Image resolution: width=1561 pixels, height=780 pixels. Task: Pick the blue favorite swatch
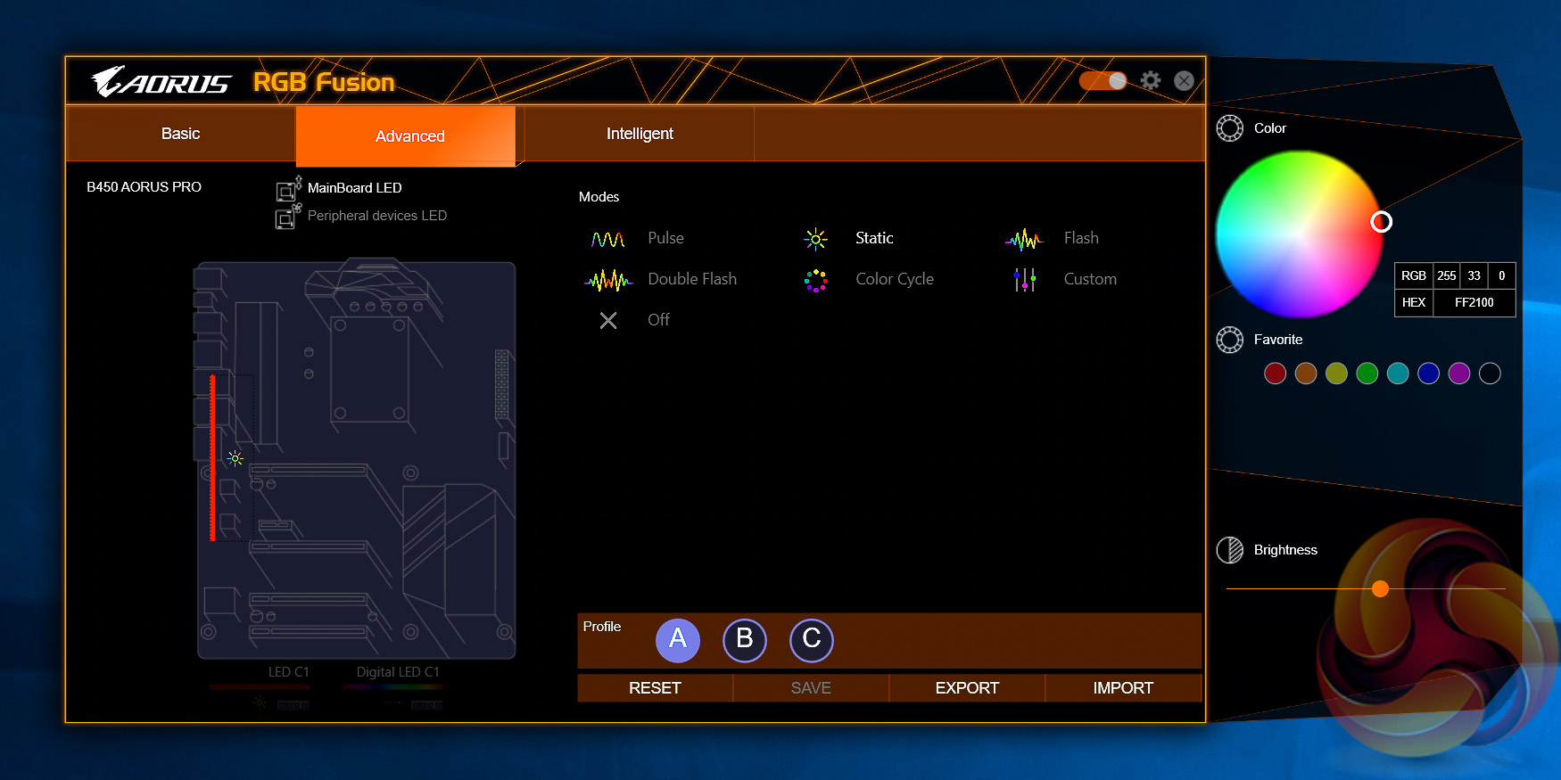click(1429, 374)
